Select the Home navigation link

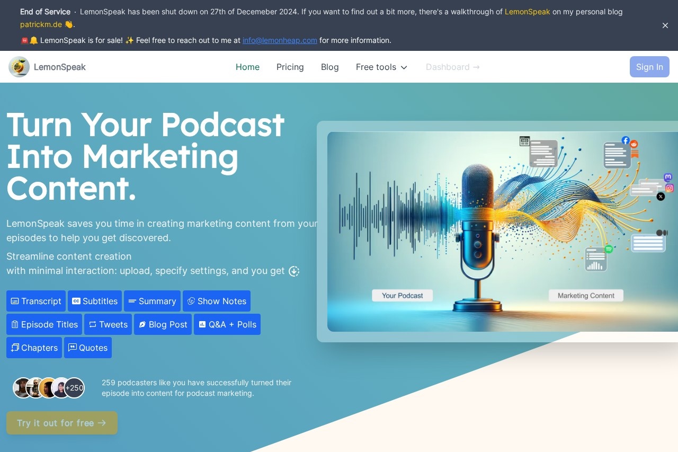tap(247, 67)
